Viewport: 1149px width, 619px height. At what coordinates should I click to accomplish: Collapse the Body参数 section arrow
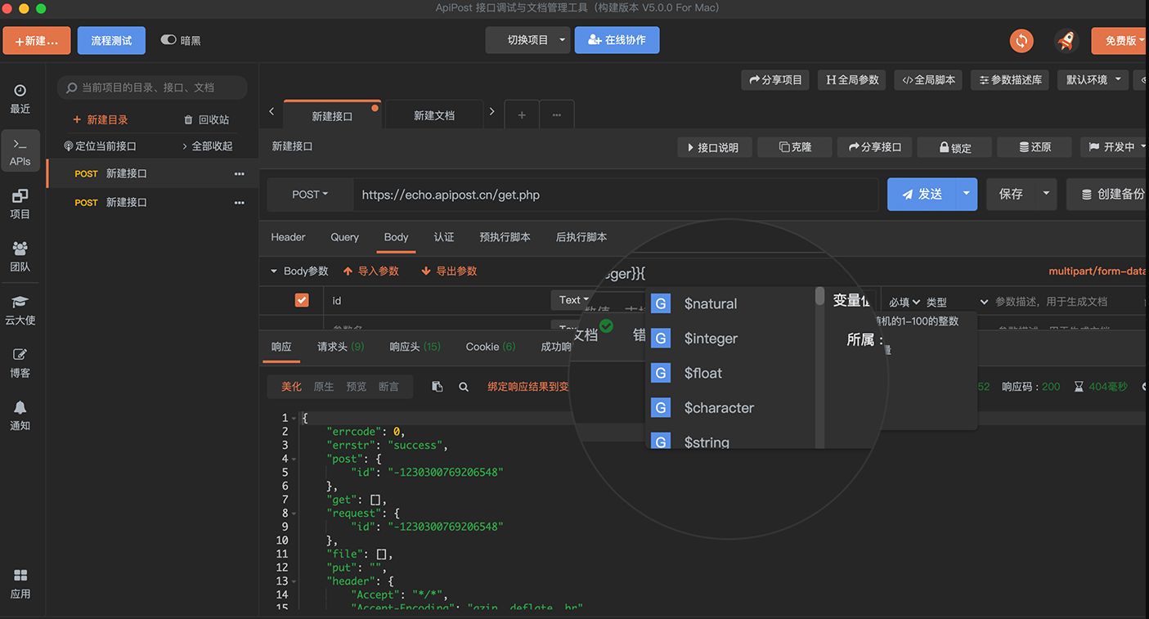click(x=274, y=271)
